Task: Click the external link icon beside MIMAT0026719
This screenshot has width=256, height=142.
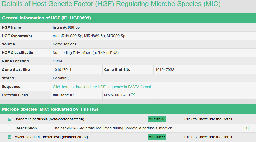Action: [x=133, y=95]
